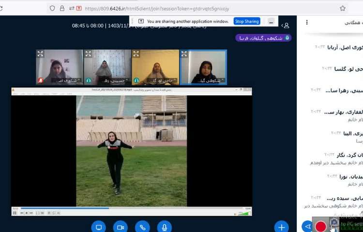The height and width of the screenshot is (232, 363).
Task: Click the send message arrow button
Action: click(307, 227)
